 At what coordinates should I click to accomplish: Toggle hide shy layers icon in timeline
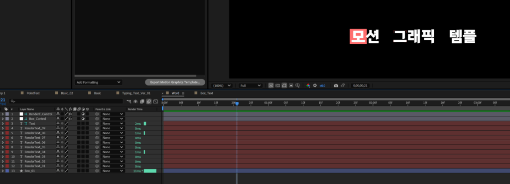coord(135,101)
